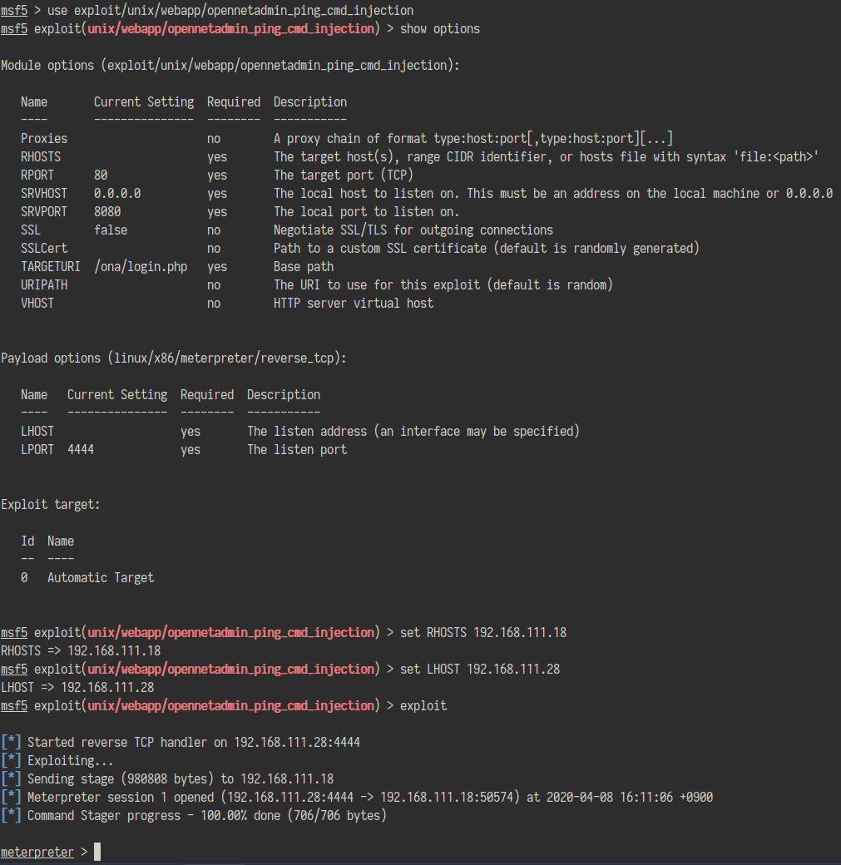
Task: Select the SRVPORT value '8080'
Action: 107,211
